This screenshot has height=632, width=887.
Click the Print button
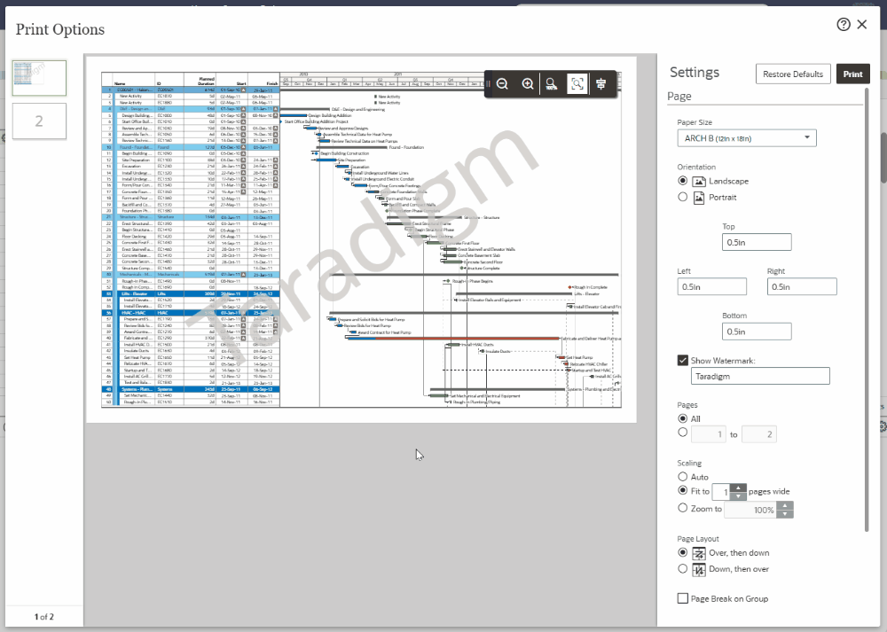tap(853, 74)
